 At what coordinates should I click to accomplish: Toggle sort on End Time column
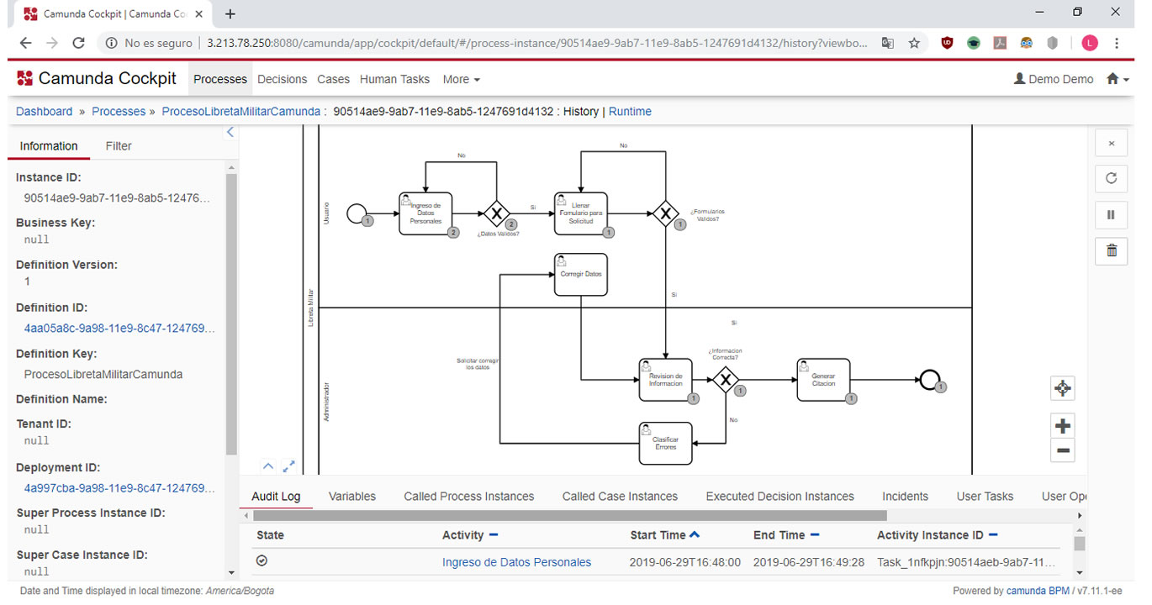pos(815,535)
